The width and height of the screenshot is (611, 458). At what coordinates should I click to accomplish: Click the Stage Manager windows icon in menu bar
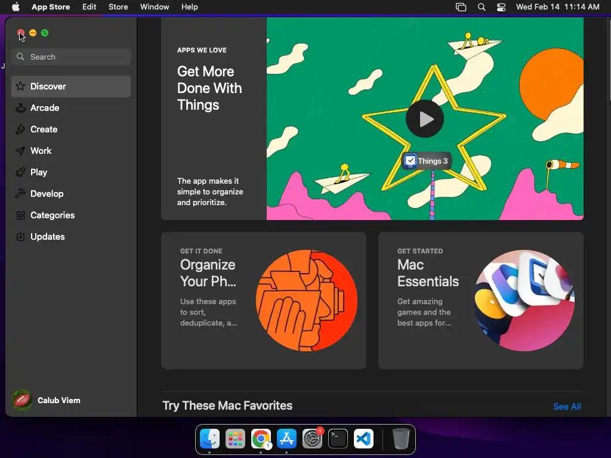(461, 7)
